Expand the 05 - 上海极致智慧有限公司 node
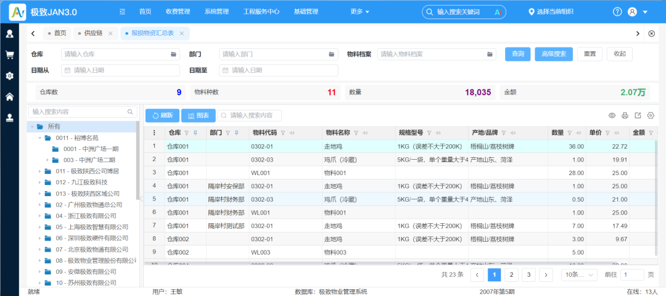 click(x=40, y=227)
